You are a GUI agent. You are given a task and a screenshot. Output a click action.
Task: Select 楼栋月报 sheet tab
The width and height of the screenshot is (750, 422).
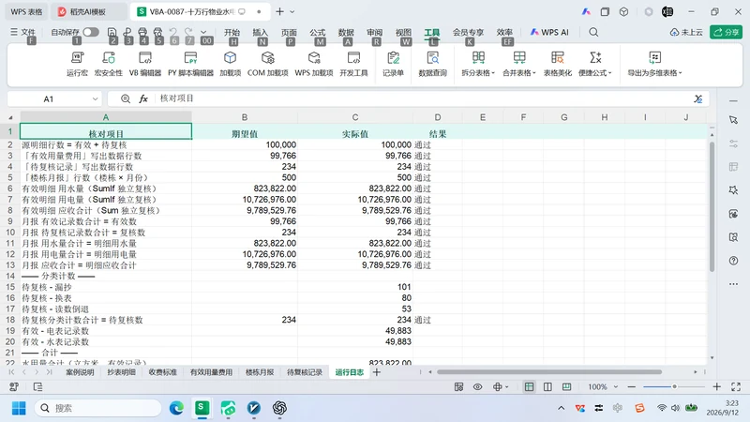click(x=260, y=371)
